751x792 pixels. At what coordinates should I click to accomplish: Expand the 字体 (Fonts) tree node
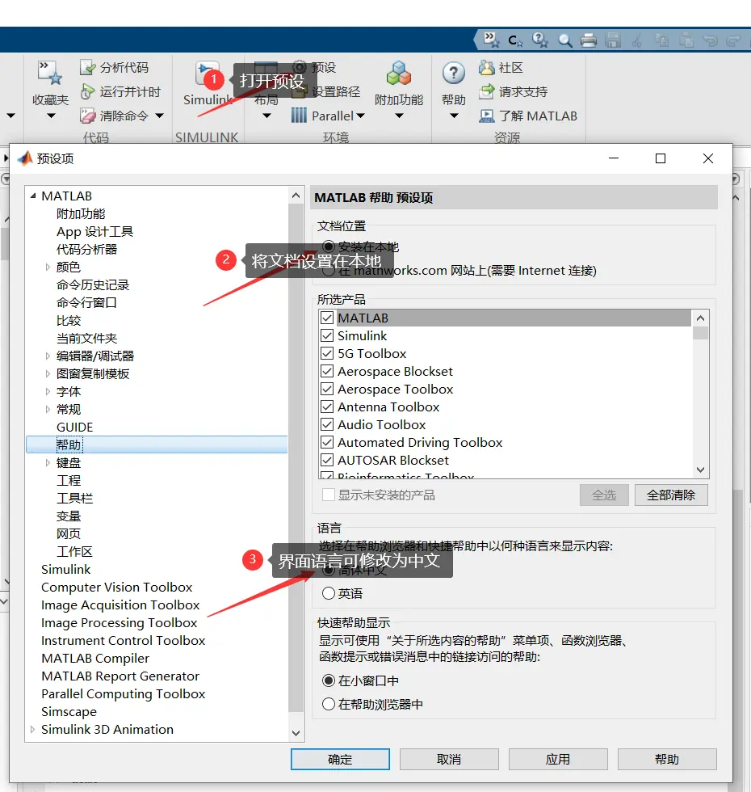point(48,391)
